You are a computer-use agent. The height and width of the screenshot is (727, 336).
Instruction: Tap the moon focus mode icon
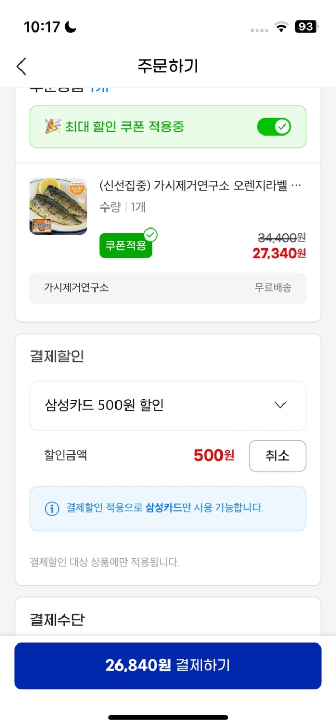[x=70, y=26]
